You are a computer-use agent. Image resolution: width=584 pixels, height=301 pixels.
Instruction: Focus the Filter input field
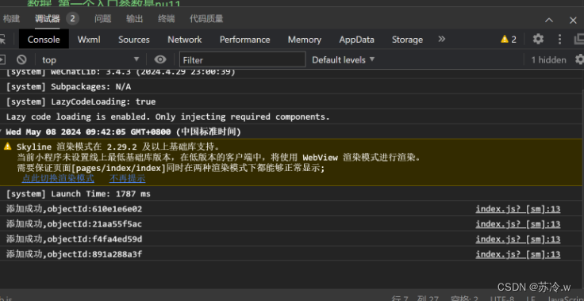[x=243, y=59]
